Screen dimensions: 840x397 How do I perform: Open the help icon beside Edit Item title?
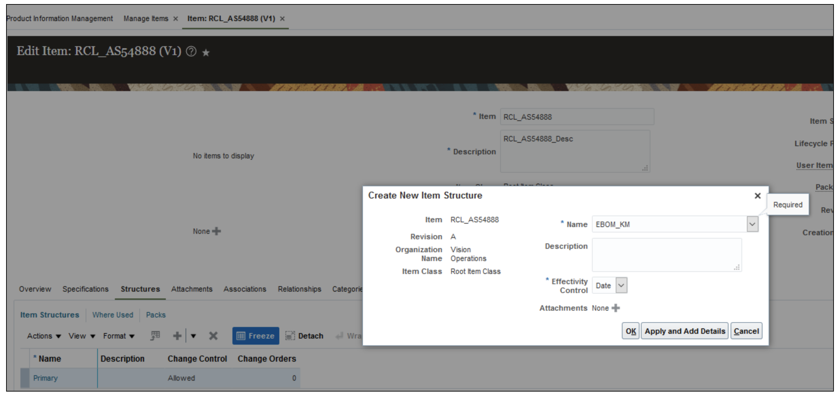click(191, 52)
